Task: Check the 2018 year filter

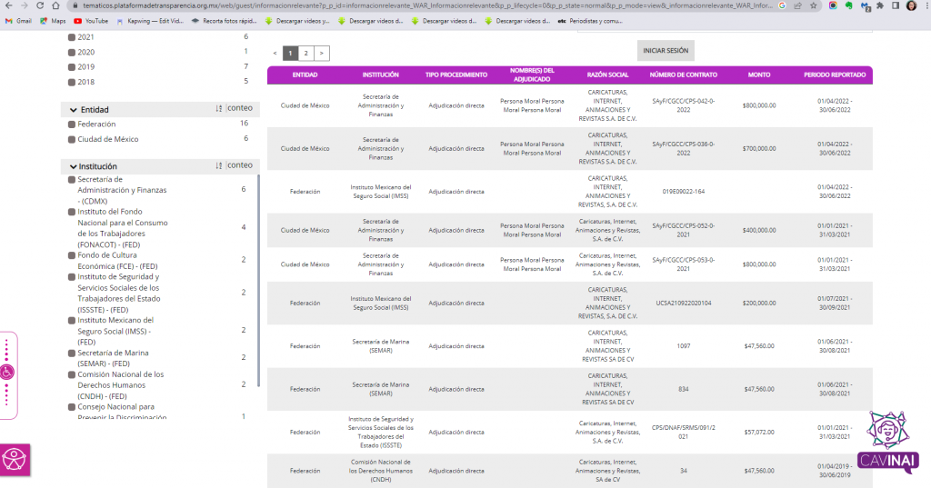Action: tap(72, 82)
